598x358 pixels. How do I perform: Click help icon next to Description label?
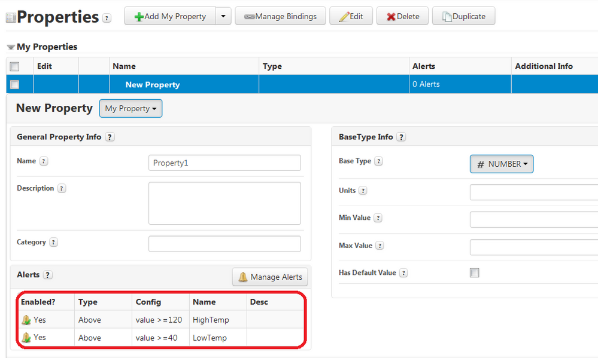pos(62,188)
